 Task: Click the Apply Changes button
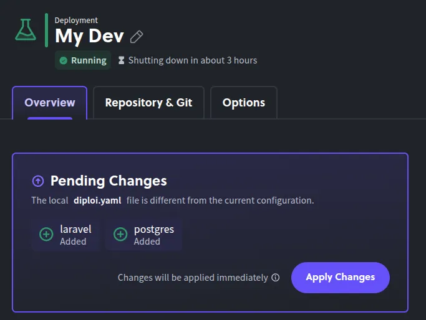(x=341, y=278)
